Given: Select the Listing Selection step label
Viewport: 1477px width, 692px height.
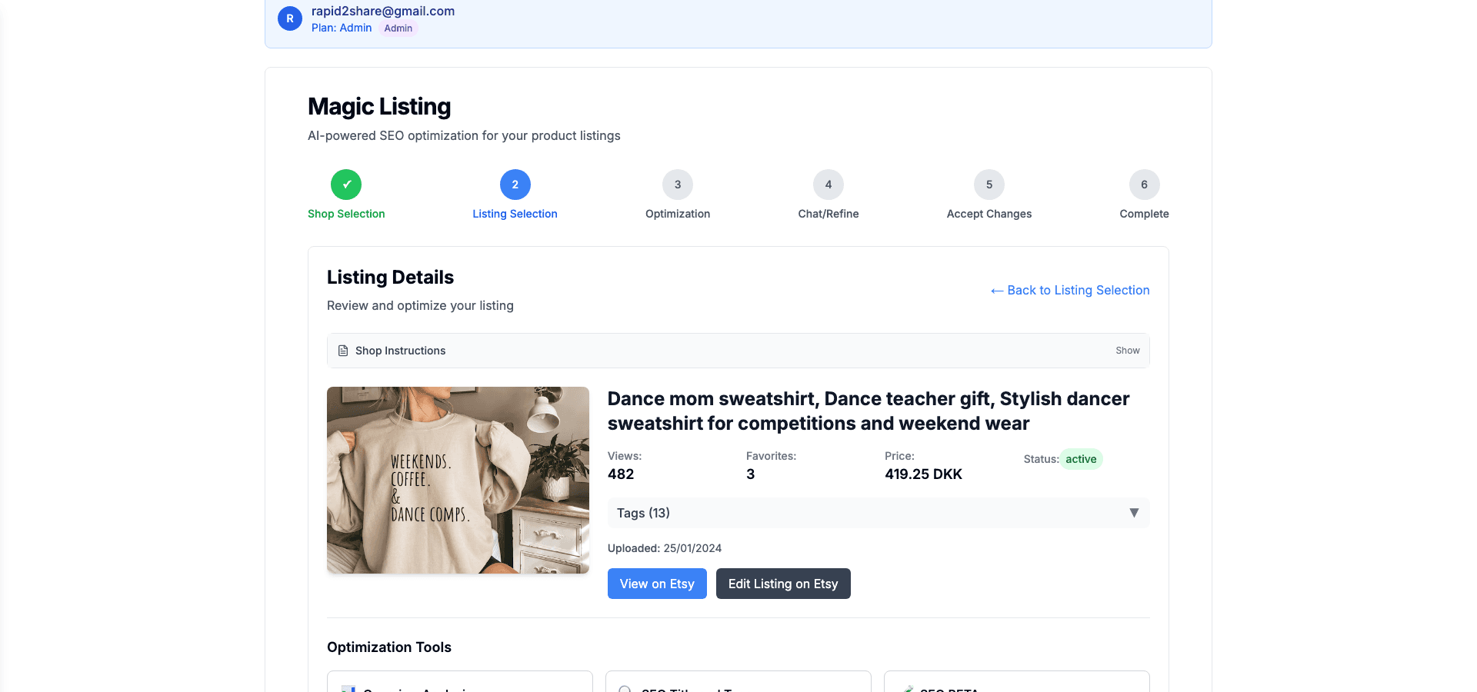Looking at the screenshot, I should 515,214.
